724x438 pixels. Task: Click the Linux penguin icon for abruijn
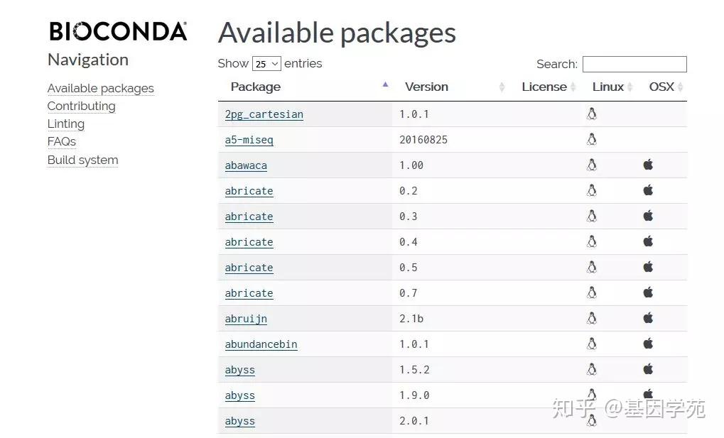point(591,318)
